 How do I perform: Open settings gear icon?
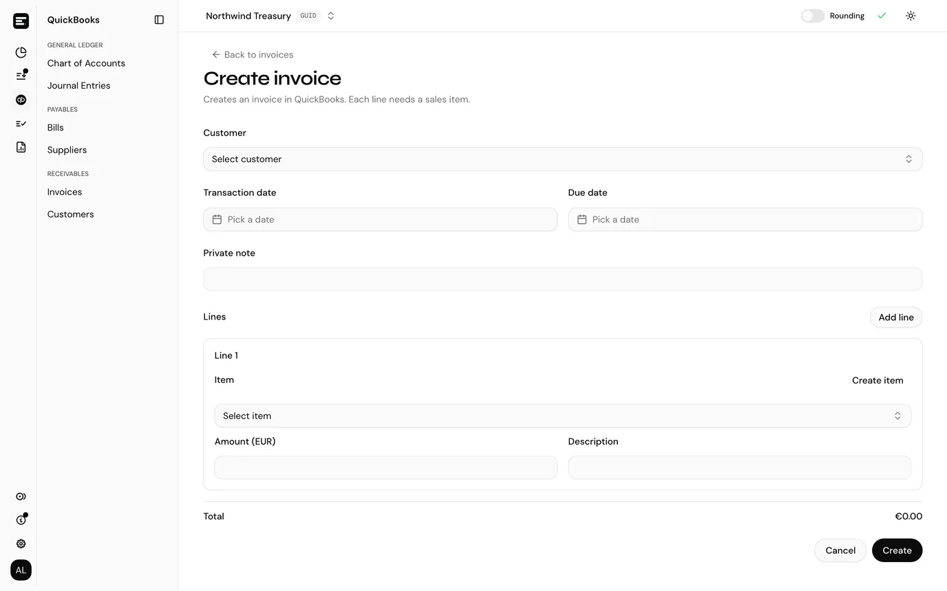[21, 544]
